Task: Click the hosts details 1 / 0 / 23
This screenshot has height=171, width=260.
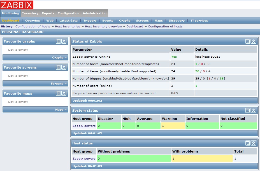Action: pyautogui.click(x=203, y=64)
